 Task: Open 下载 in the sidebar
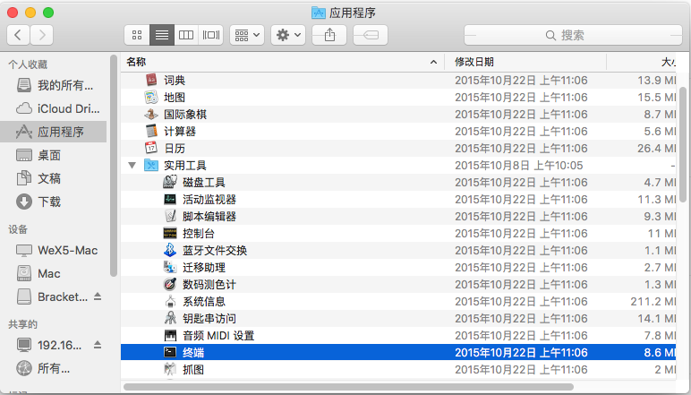click(55, 202)
